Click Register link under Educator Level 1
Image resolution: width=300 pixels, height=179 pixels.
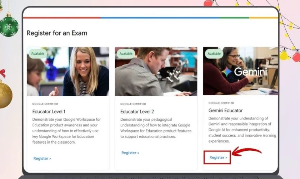(x=42, y=159)
